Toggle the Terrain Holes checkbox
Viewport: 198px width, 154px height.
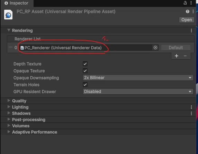click(x=85, y=85)
